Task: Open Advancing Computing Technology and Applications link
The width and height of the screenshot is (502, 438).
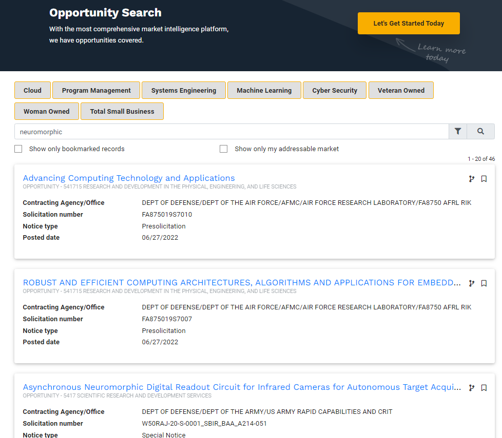Action: 129,178
